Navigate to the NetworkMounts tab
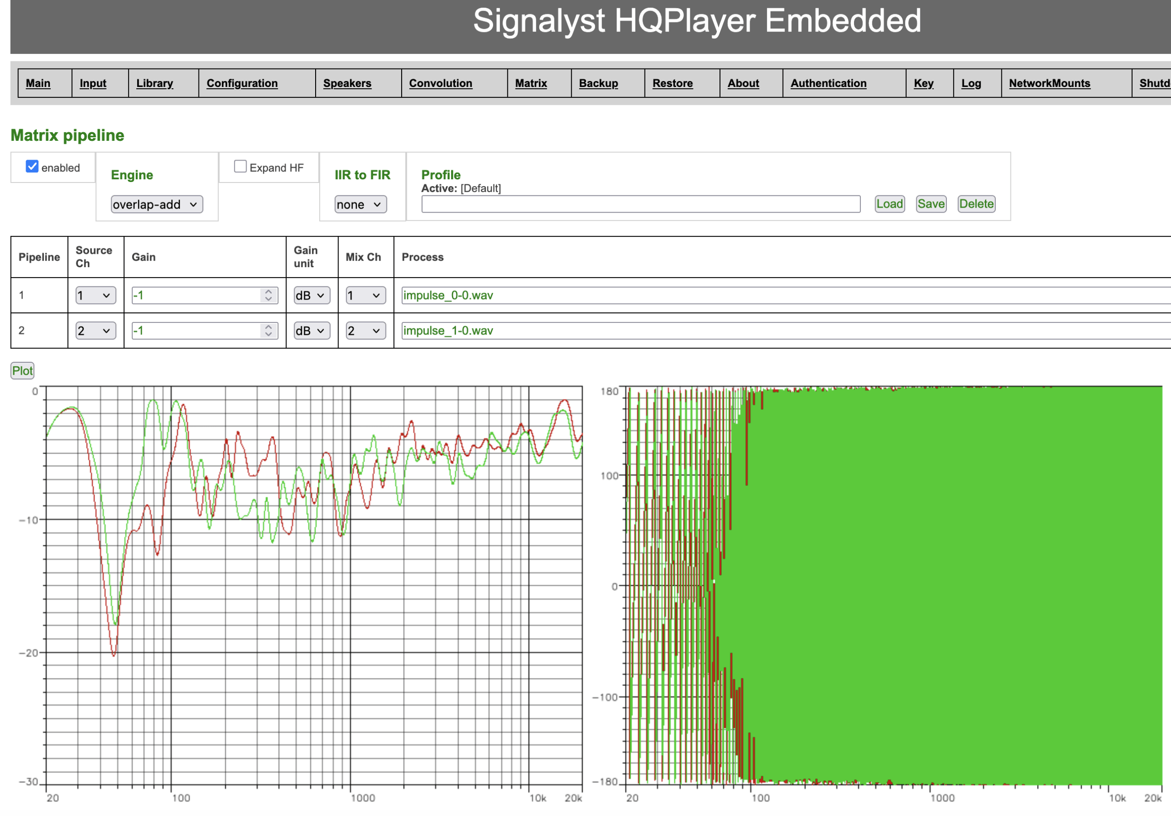 [1049, 83]
